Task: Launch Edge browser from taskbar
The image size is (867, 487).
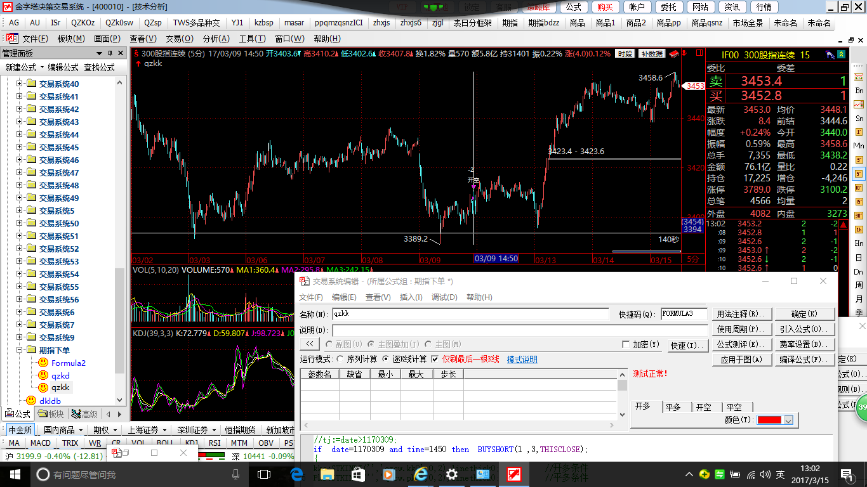Action: point(296,474)
